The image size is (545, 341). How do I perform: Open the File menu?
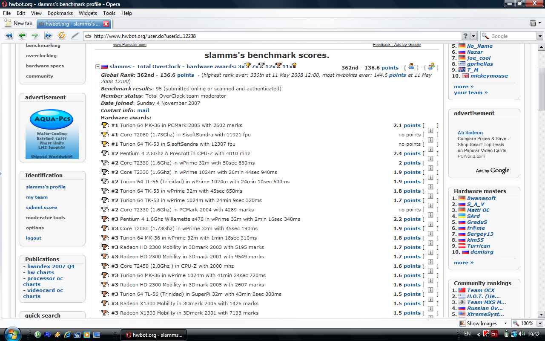(x=7, y=13)
